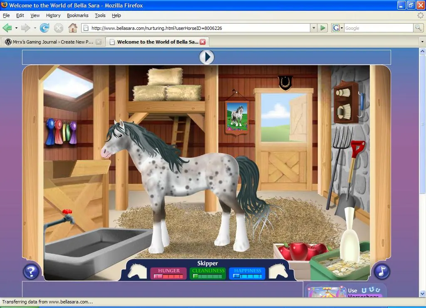
Task: Select the previous horse head icon left of Hunger
Action: click(x=137, y=271)
